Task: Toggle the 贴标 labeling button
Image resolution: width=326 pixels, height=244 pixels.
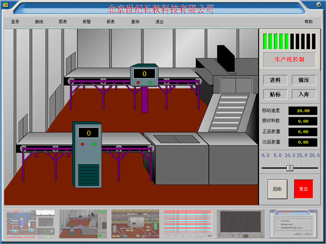Action: pyautogui.click(x=275, y=94)
